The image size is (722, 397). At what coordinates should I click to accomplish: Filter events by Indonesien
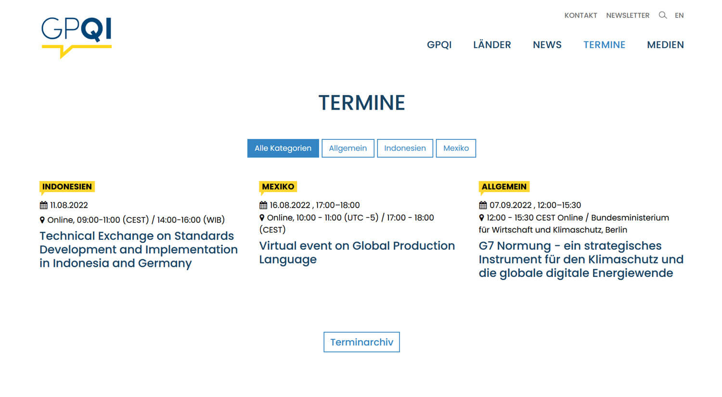(405, 149)
